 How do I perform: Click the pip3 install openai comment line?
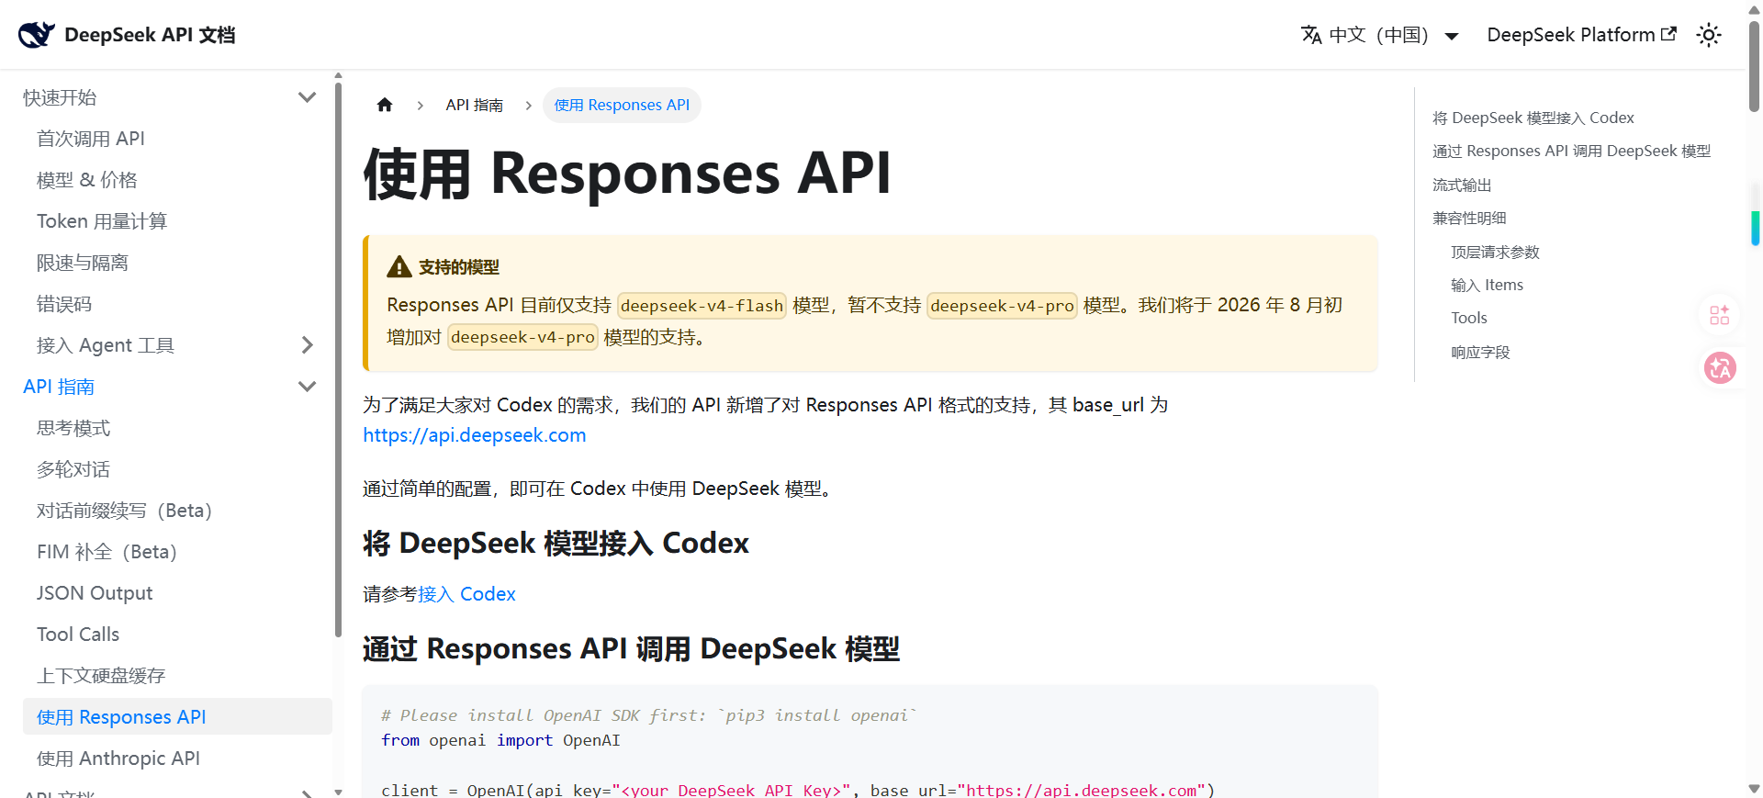pos(649,715)
